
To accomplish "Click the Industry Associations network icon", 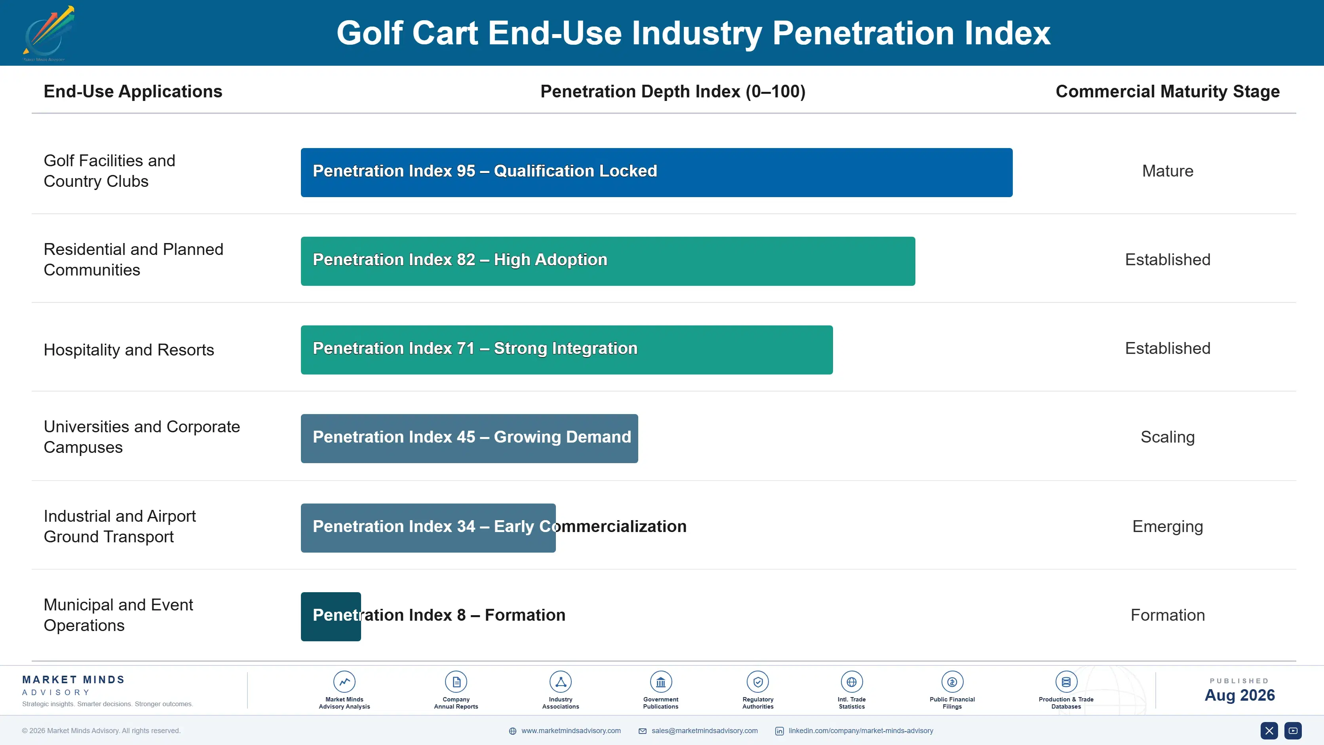I will [x=560, y=682].
